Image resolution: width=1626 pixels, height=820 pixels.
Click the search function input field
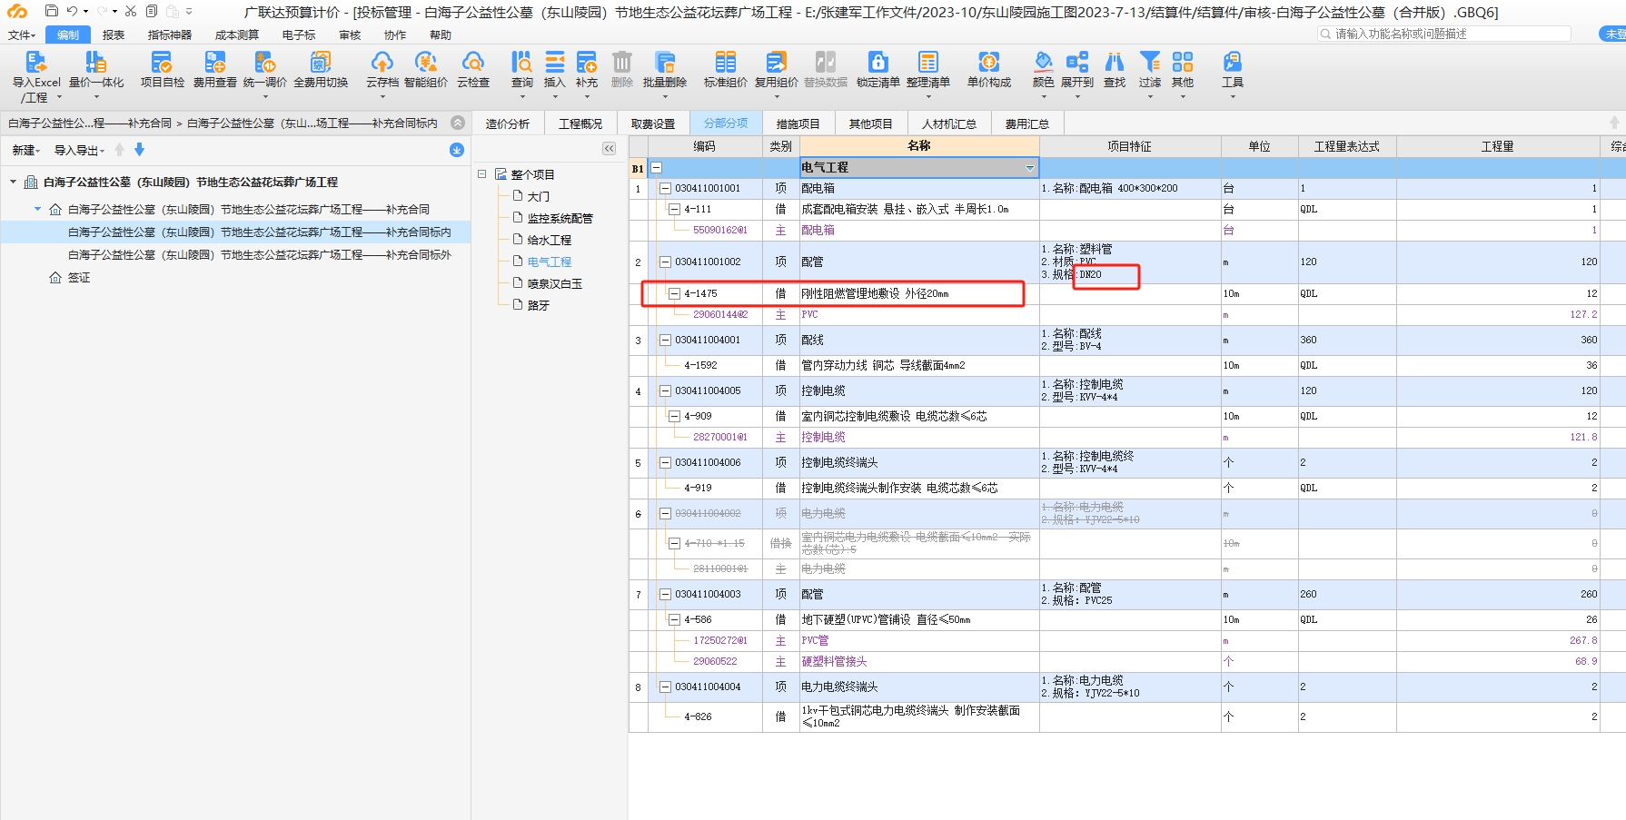1444,34
